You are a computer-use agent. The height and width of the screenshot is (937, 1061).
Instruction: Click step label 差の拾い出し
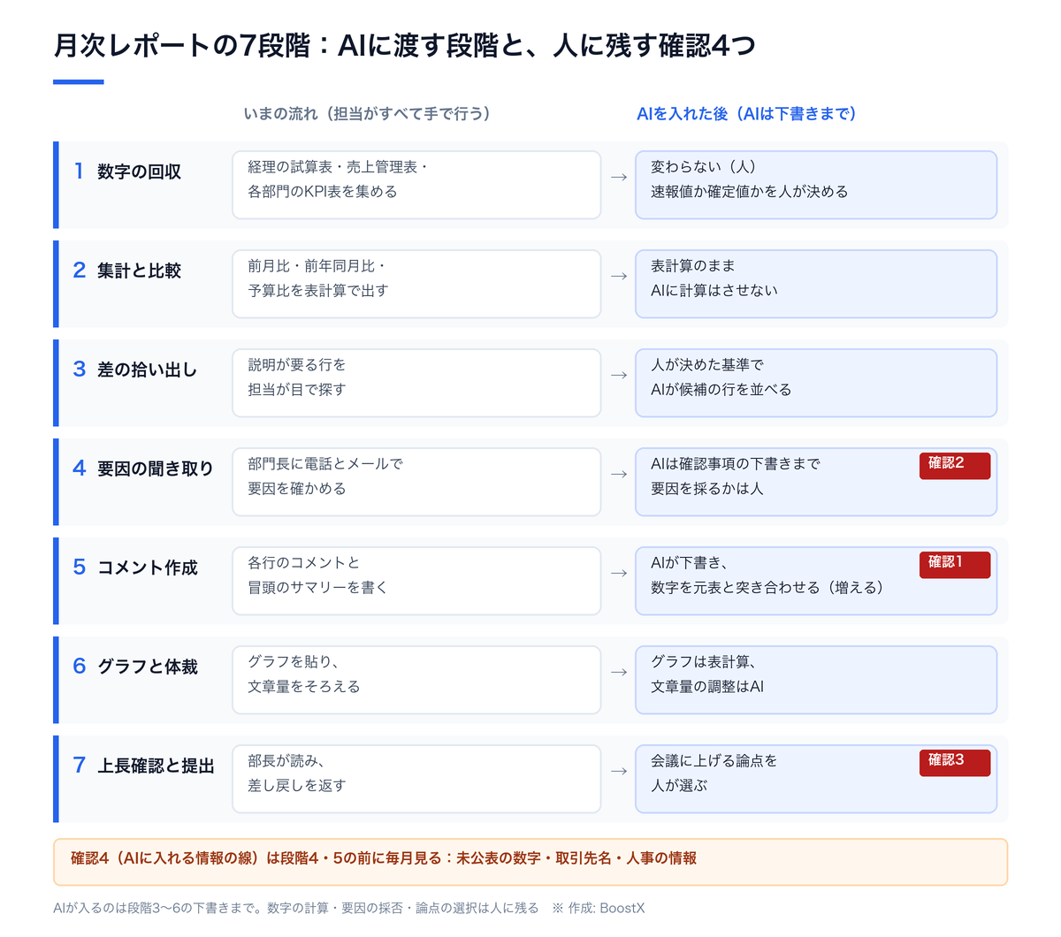(x=147, y=369)
